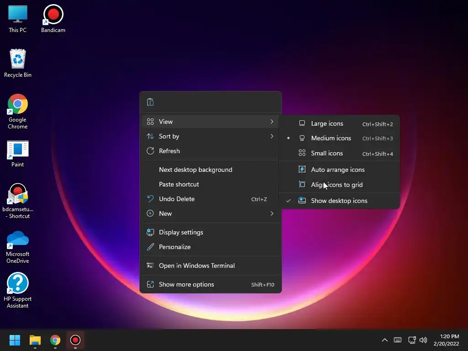Open File Explorer from the taskbar
468x351 pixels.
35,340
